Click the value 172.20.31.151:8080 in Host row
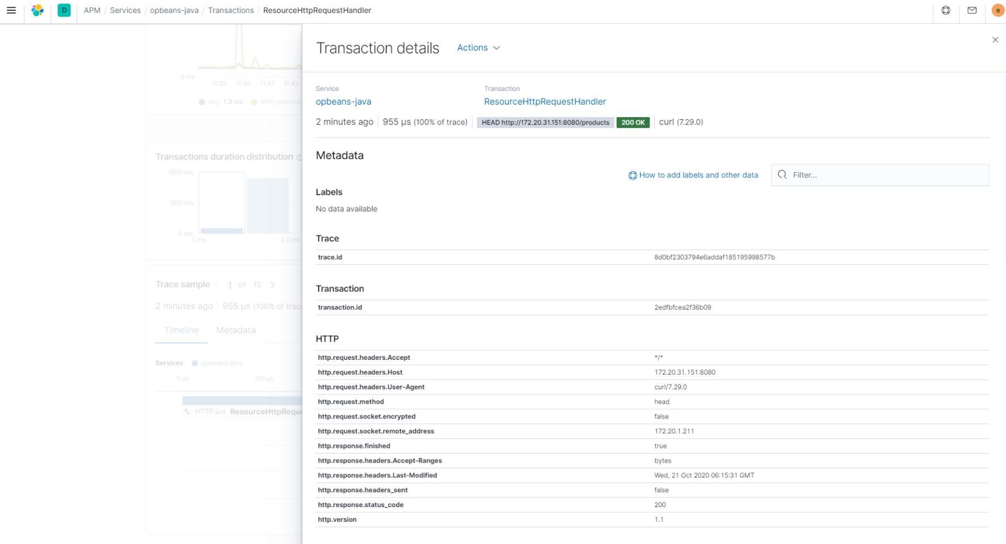The width and height of the screenshot is (1006, 544). (x=685, y=372)
